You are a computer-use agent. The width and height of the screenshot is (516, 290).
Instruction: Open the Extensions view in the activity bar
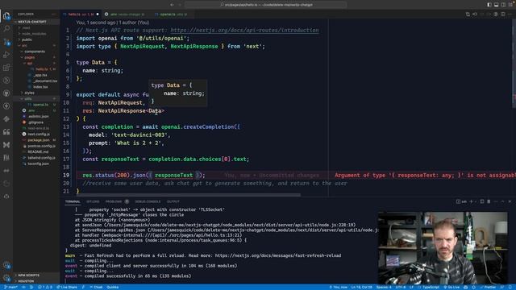point(6,68)
